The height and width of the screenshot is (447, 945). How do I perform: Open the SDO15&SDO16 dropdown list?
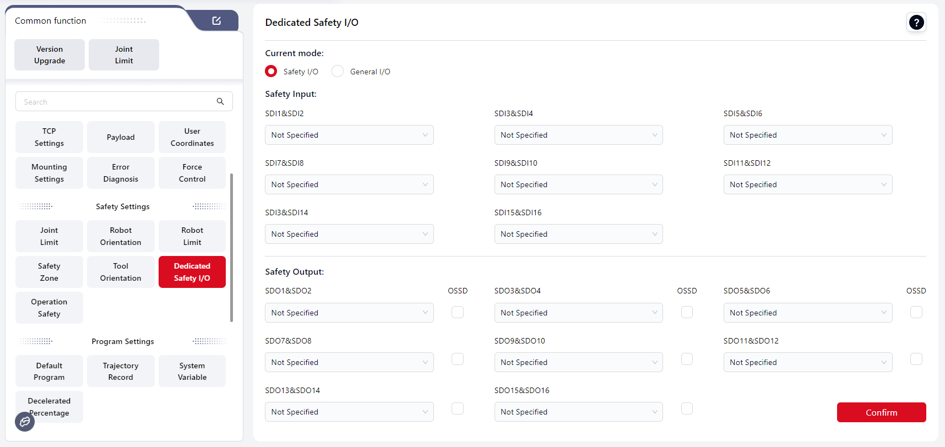pos(578,412)
